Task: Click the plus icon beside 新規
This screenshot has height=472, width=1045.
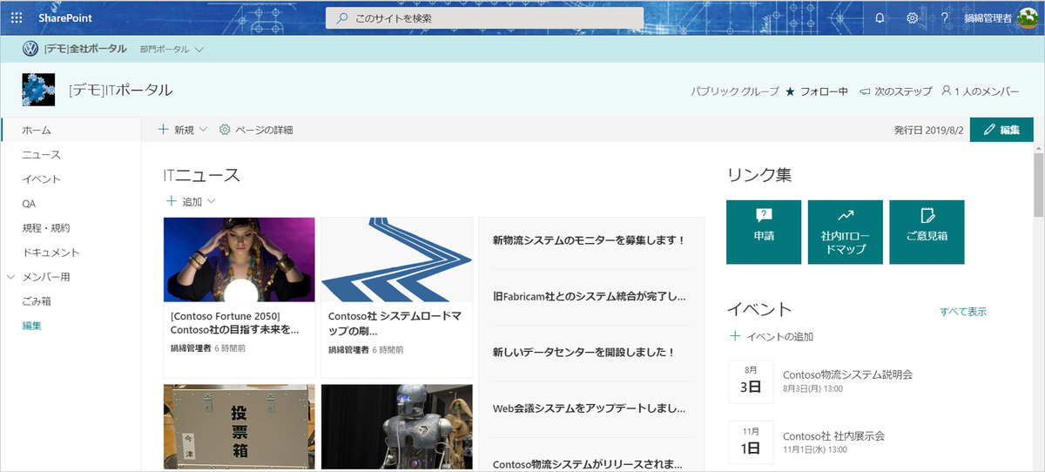Action: [163, 130]
